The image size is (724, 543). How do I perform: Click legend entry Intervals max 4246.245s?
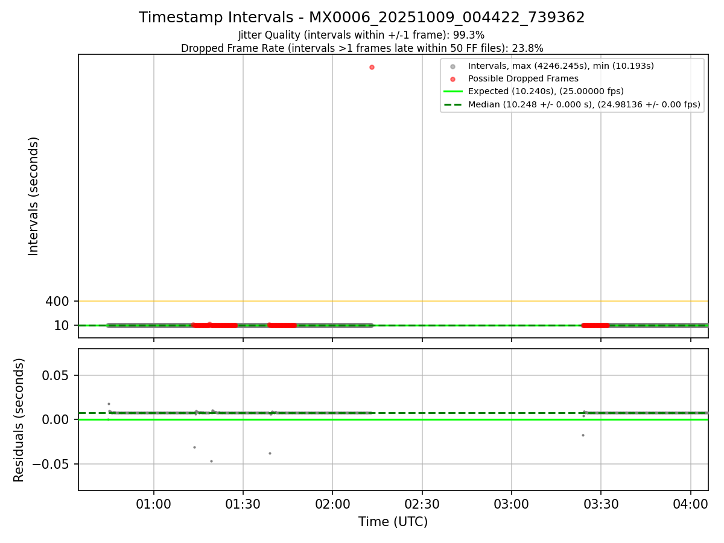pyautogui.click(x=560, y=66)
